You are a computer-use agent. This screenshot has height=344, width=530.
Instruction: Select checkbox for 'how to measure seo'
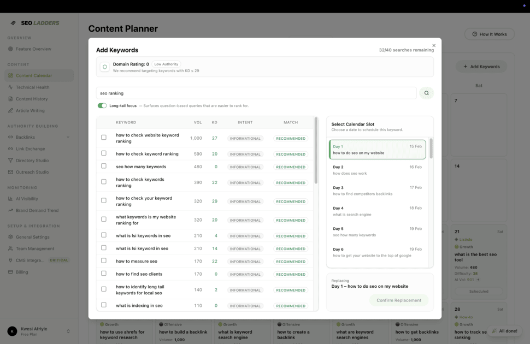[x=104, y=261]
